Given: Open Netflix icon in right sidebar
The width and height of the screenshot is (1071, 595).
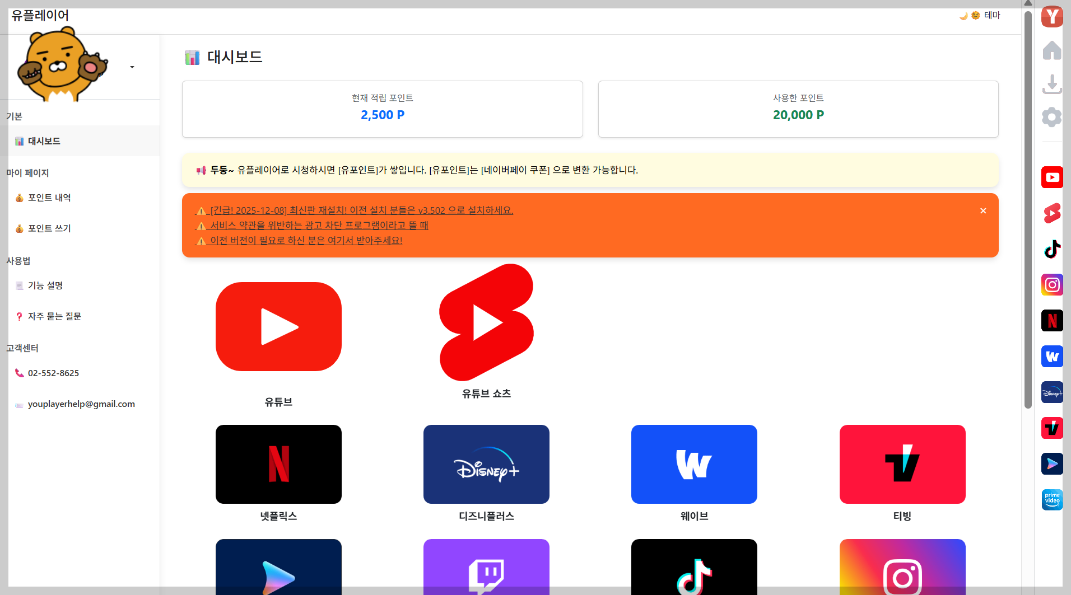Looking at the screenshot, I should coord(1052,321).
